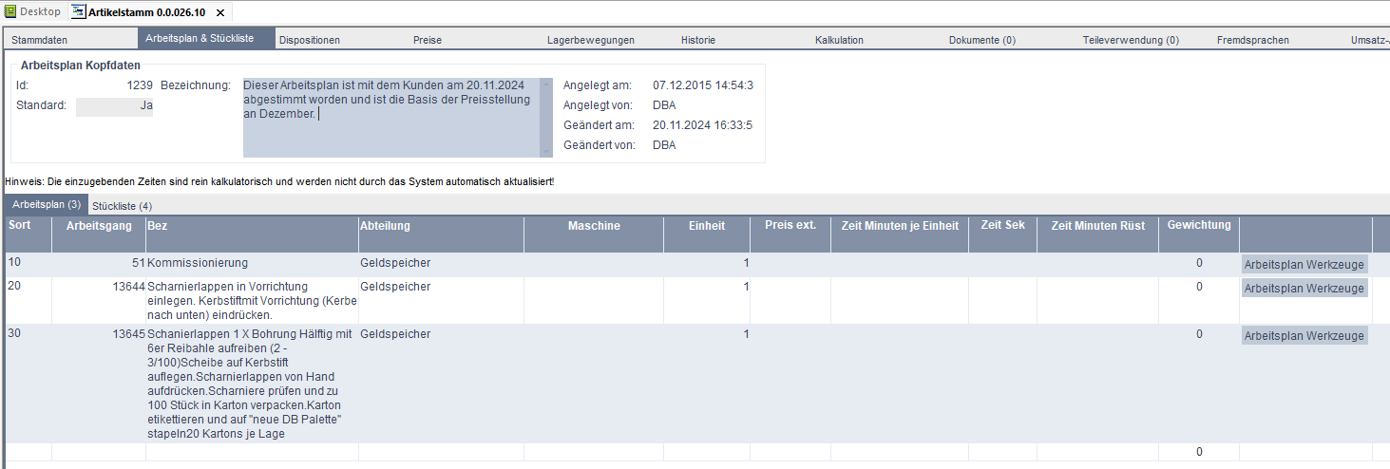Image resolution: width=1390 pixels, height=469 pixels.
Task: Click scroll-down arrow in Bezeichnung text box
Action: pos(545,151)
